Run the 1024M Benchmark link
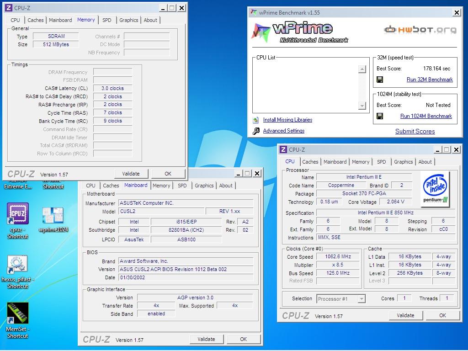Screen dimensions: 468x351 point(426,116)
